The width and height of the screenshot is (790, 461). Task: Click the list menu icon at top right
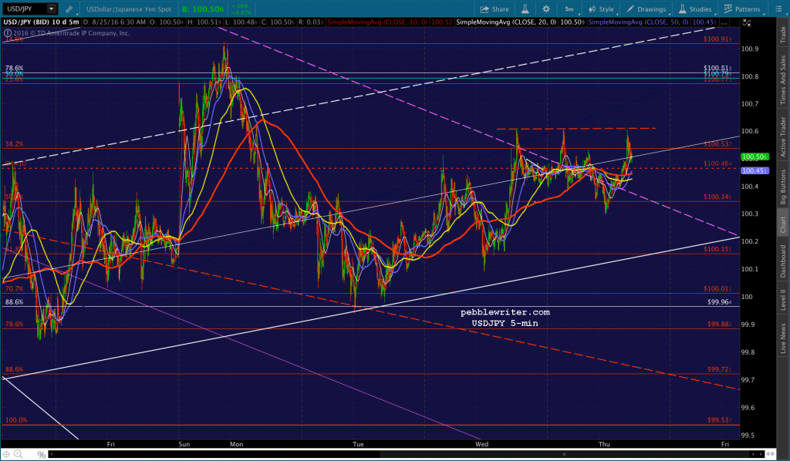[x=778, y=9]
